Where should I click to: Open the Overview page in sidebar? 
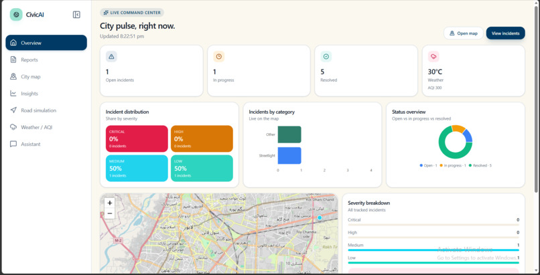coord(46,43)
